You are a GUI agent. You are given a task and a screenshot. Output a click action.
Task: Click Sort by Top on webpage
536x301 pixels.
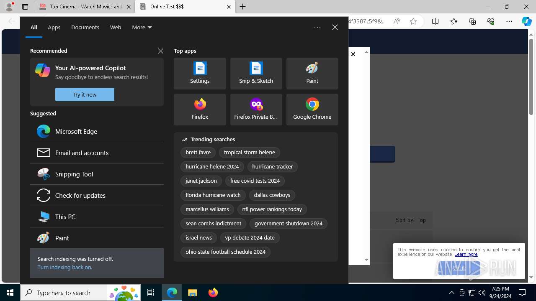(411, 220)
